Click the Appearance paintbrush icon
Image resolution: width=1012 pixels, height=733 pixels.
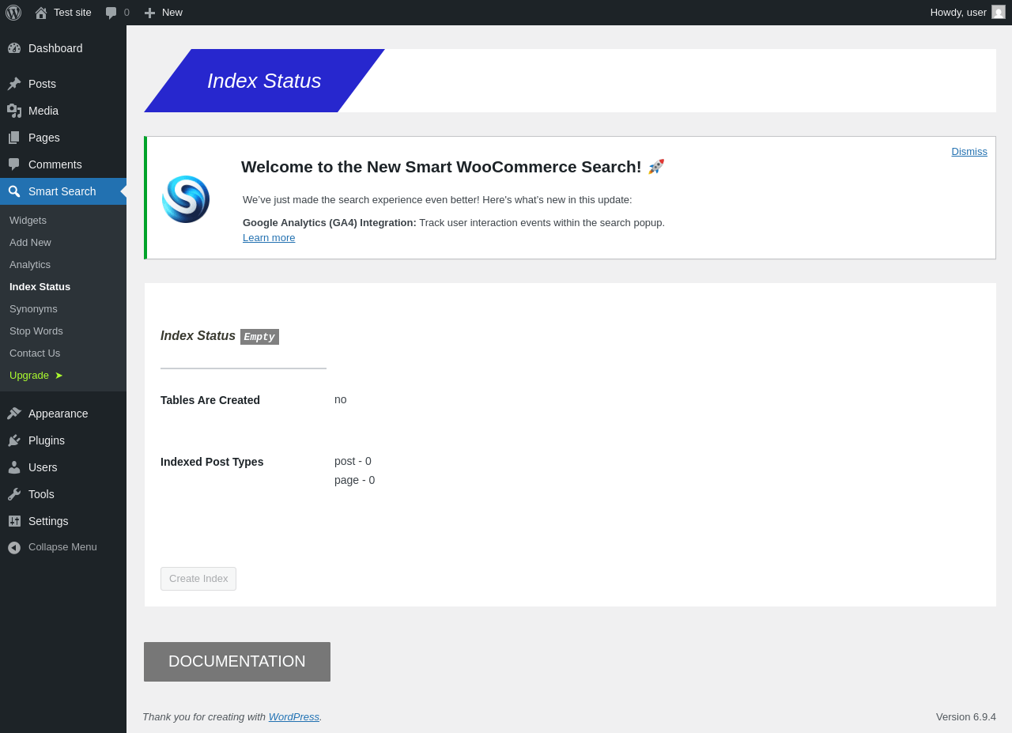pyautogui.click(x=14, y=414)
